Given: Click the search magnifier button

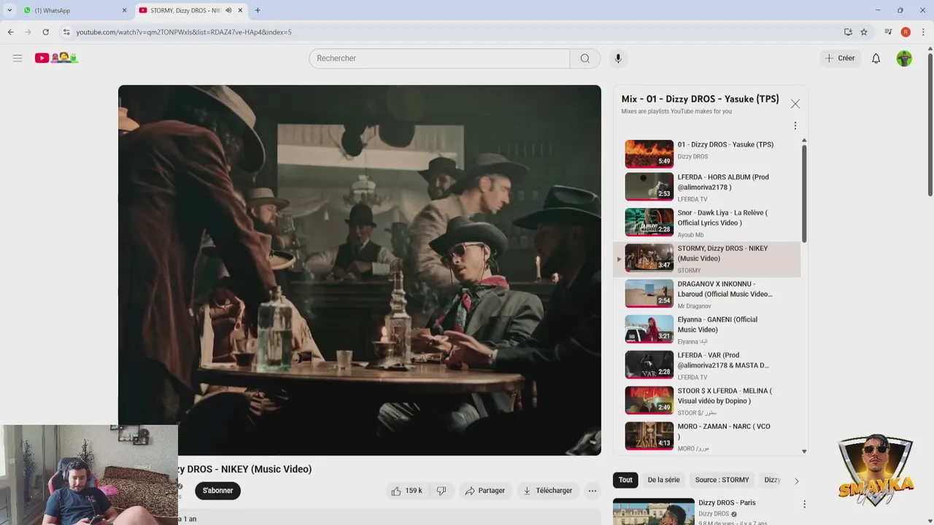Looking at the screenshot, I should 585,58.
